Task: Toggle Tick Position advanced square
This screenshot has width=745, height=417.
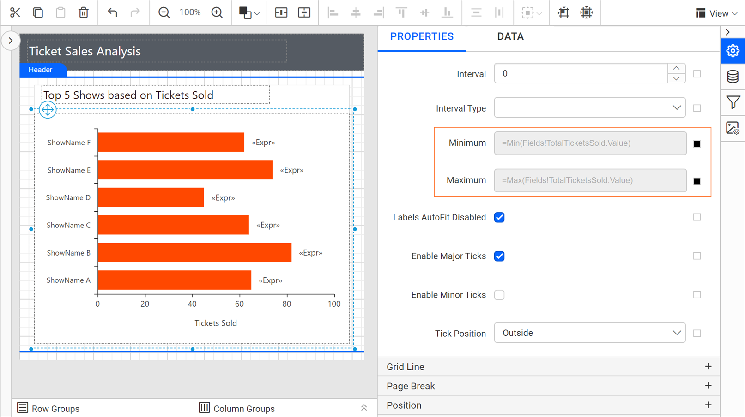Action: (x=697, y=333)
